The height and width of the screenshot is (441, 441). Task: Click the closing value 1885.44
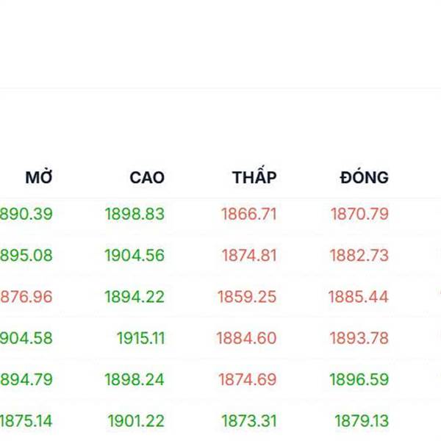point(359,297)
